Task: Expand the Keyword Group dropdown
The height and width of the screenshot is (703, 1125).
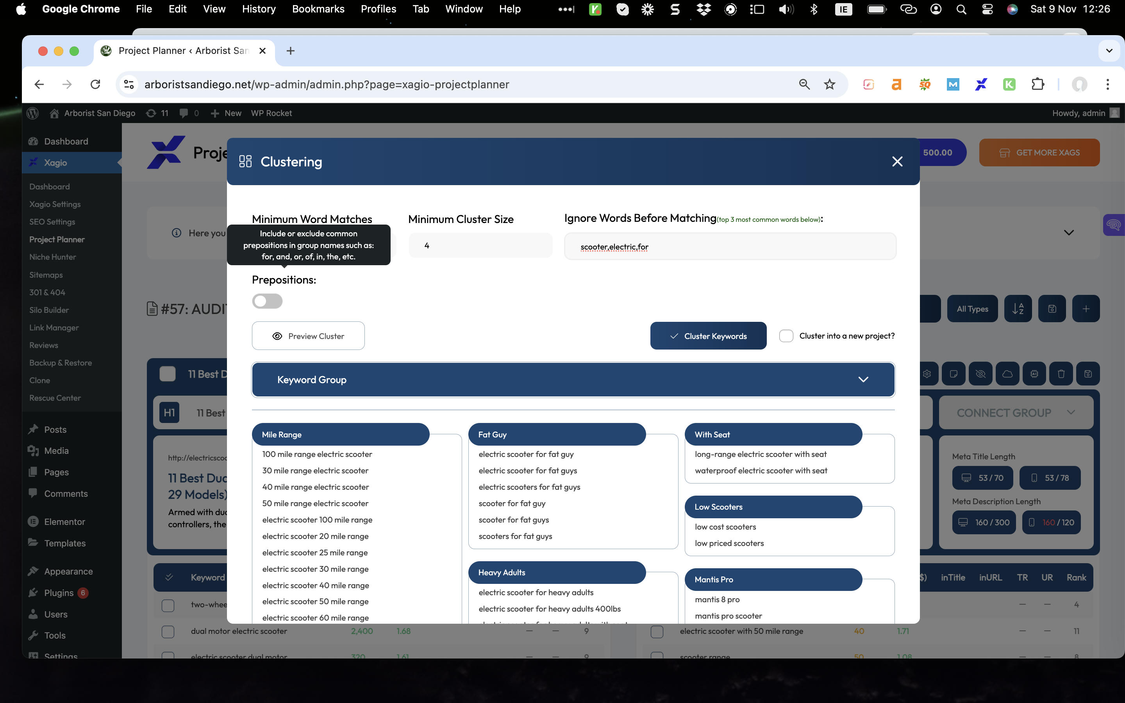Action: [x=573, y=379]
